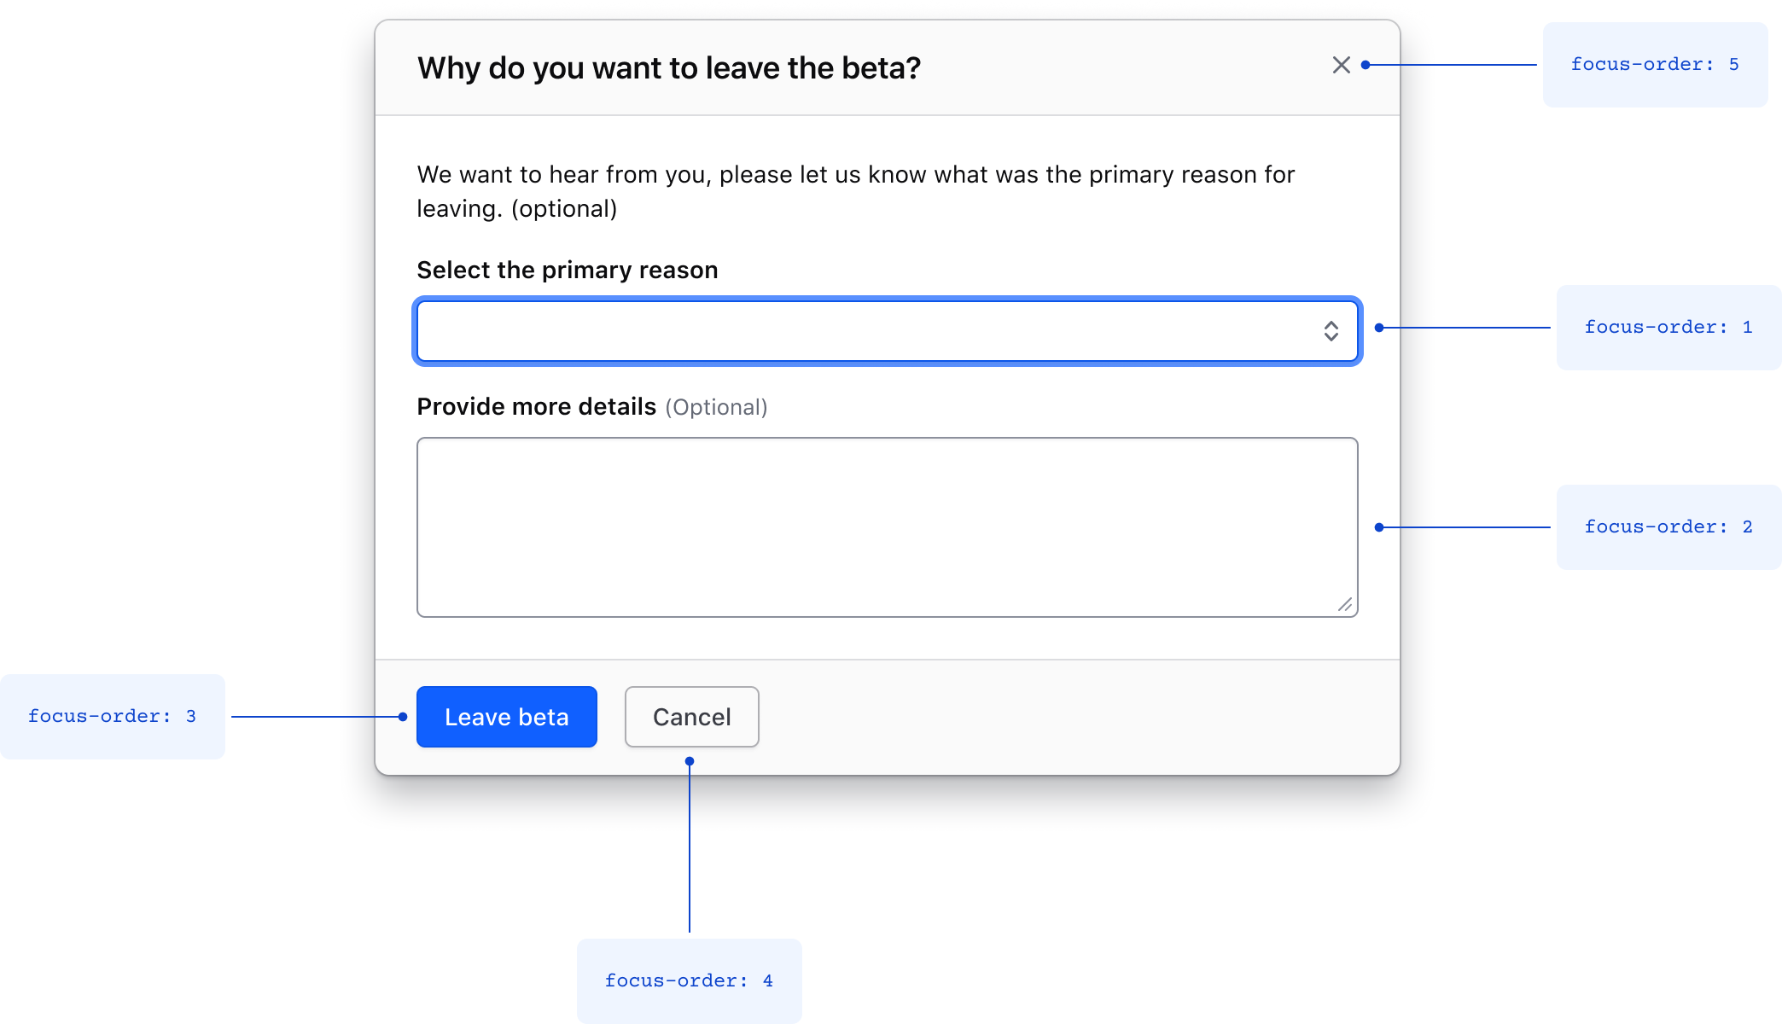The image size is (1782, 1024).
Task: Click focus-order 1 dropdown selector
Action: (x=886, y=330)
